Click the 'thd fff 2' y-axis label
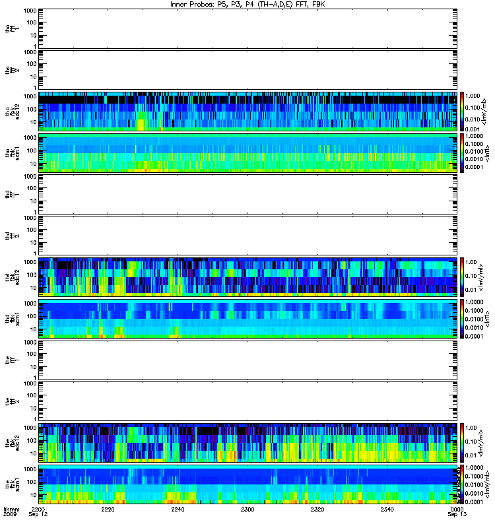Image resolution: width=495 pixels, height=528 pixels. point(13,236)
